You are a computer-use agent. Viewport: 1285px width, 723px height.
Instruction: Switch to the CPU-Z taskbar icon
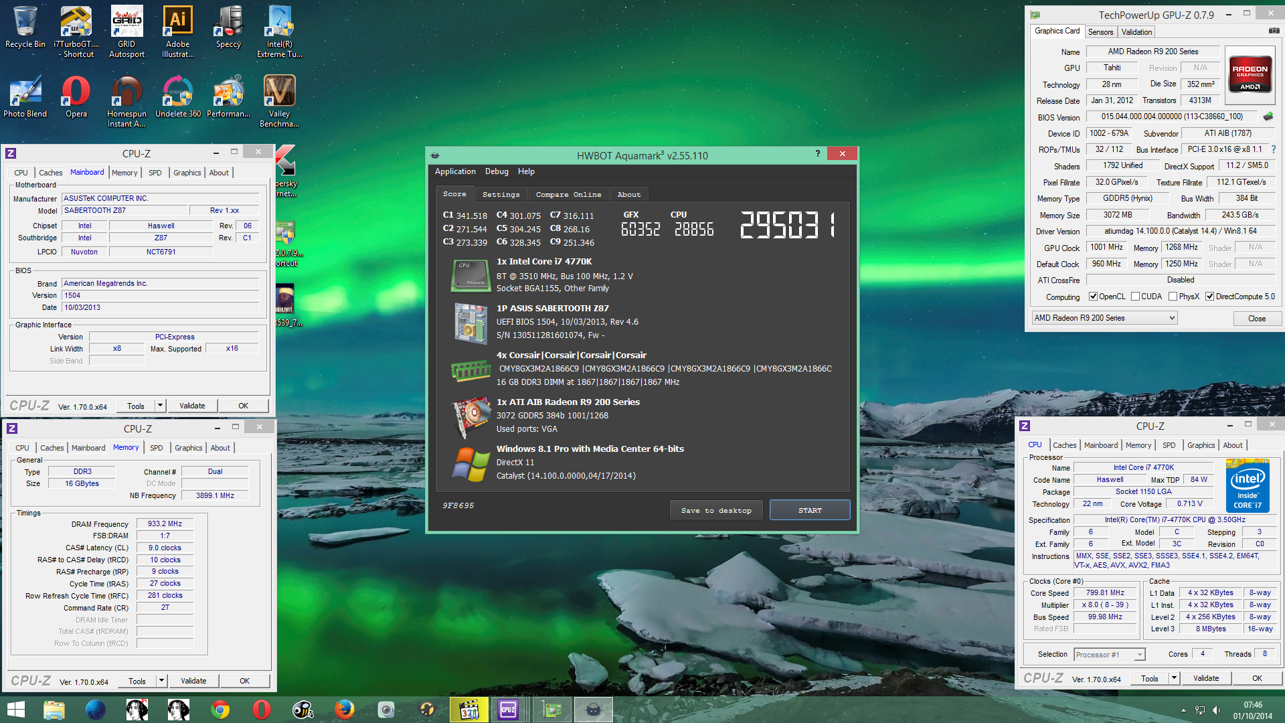(508, 710)
